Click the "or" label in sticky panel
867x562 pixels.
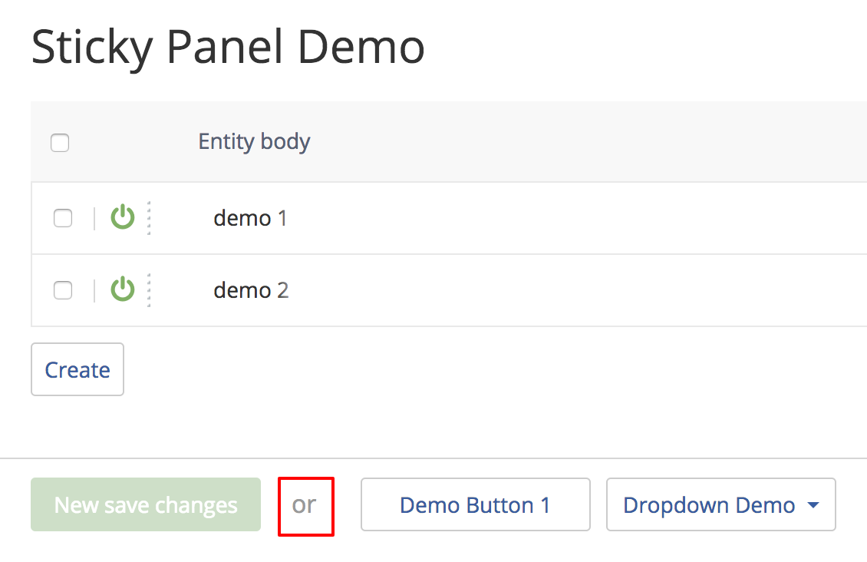pyautogui.click(x=305, y=505)
